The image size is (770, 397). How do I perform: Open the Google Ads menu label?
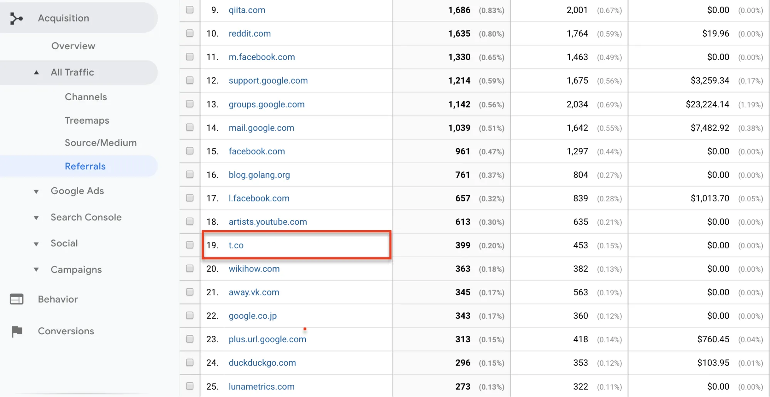[x=77, y=191]
